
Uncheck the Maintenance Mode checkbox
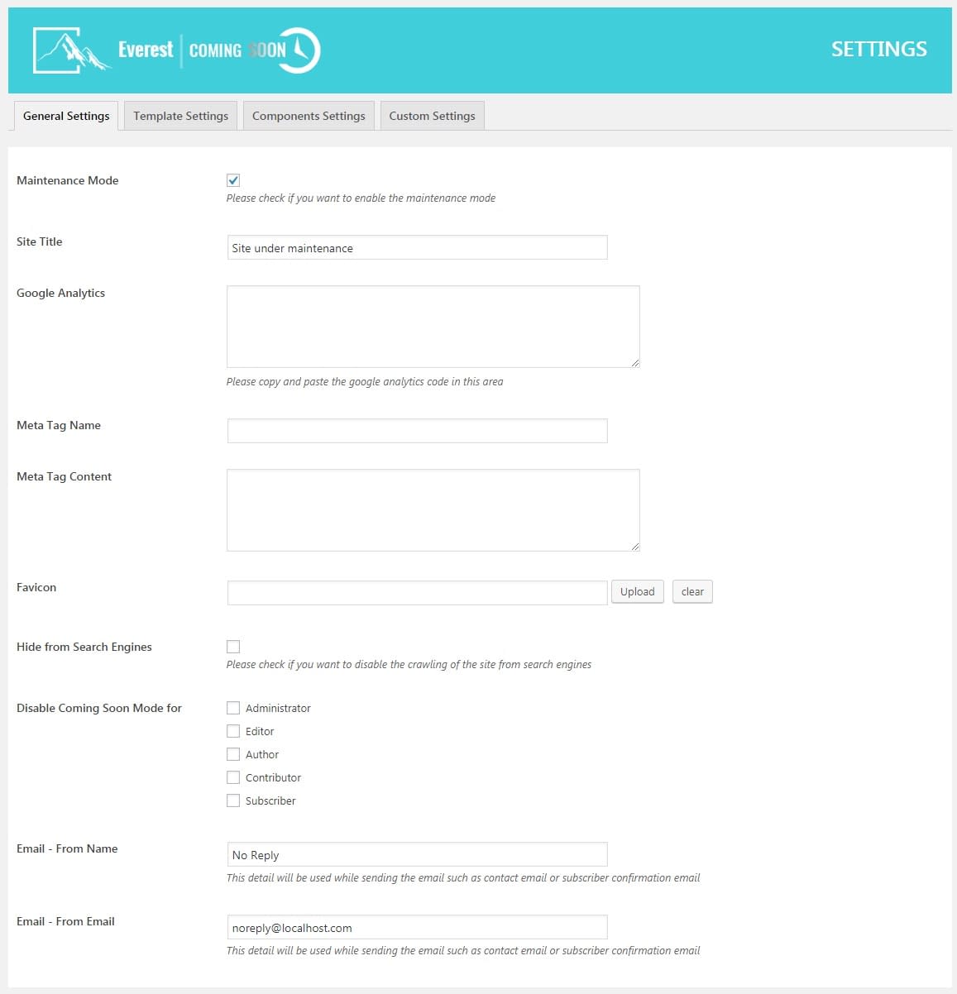233,180
